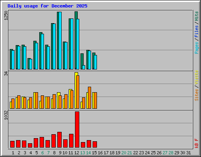Click weekend day 7 label
Screen dimensions: 201x157
click(x=48, y=153)
